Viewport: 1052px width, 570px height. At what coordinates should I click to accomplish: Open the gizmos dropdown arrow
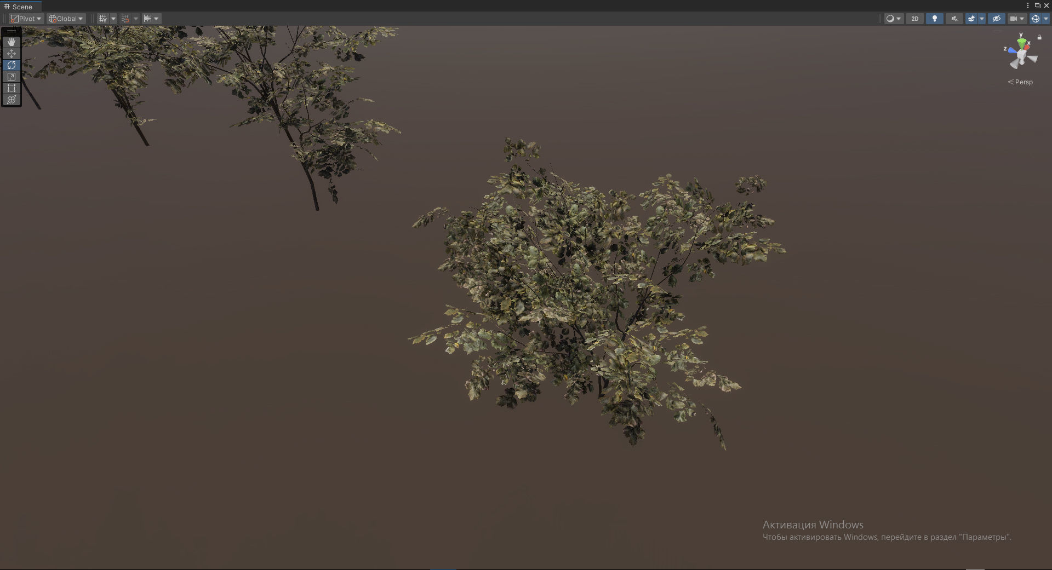(x=1045, y=19)
